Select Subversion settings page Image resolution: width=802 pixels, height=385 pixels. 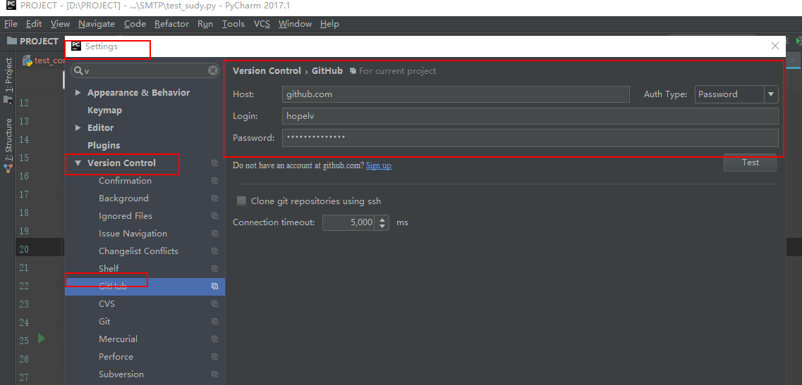coord(121,374)
